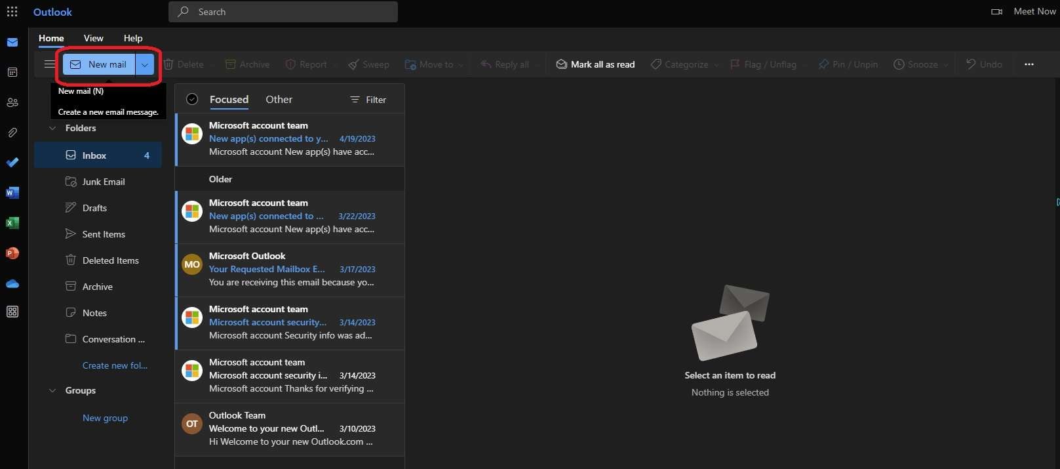Open the Conversation history folder
The height and width of the screenshot is (469, 1060).
(98, 339)
